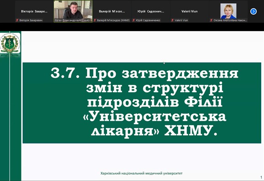Click the slide line 'підрозділів Філії'
The height and width of the screenshot is (181, 264).
pyautogui.click(x=155, y=102)
